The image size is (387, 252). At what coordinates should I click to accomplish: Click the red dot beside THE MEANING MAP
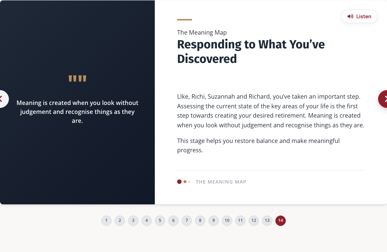(x=179, y=182)
